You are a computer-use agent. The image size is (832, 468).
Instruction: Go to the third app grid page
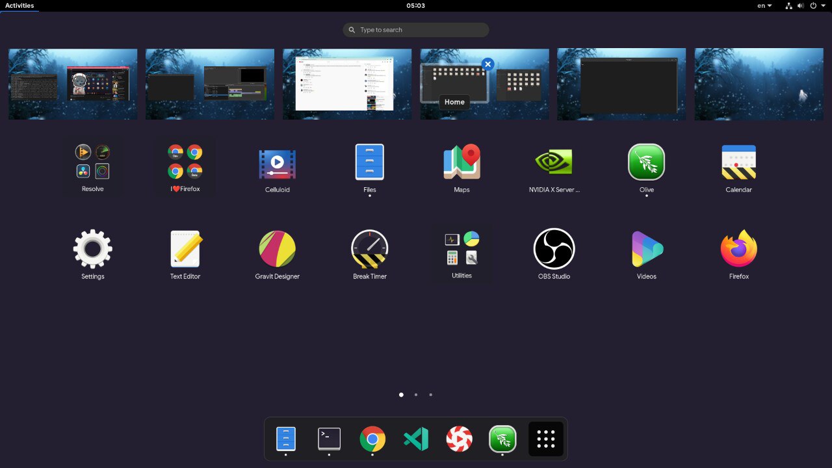tap(430, 395)
